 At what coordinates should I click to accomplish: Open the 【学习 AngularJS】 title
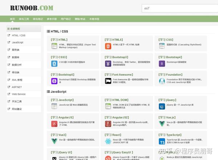pyautogui.click(x=62, y=117)
